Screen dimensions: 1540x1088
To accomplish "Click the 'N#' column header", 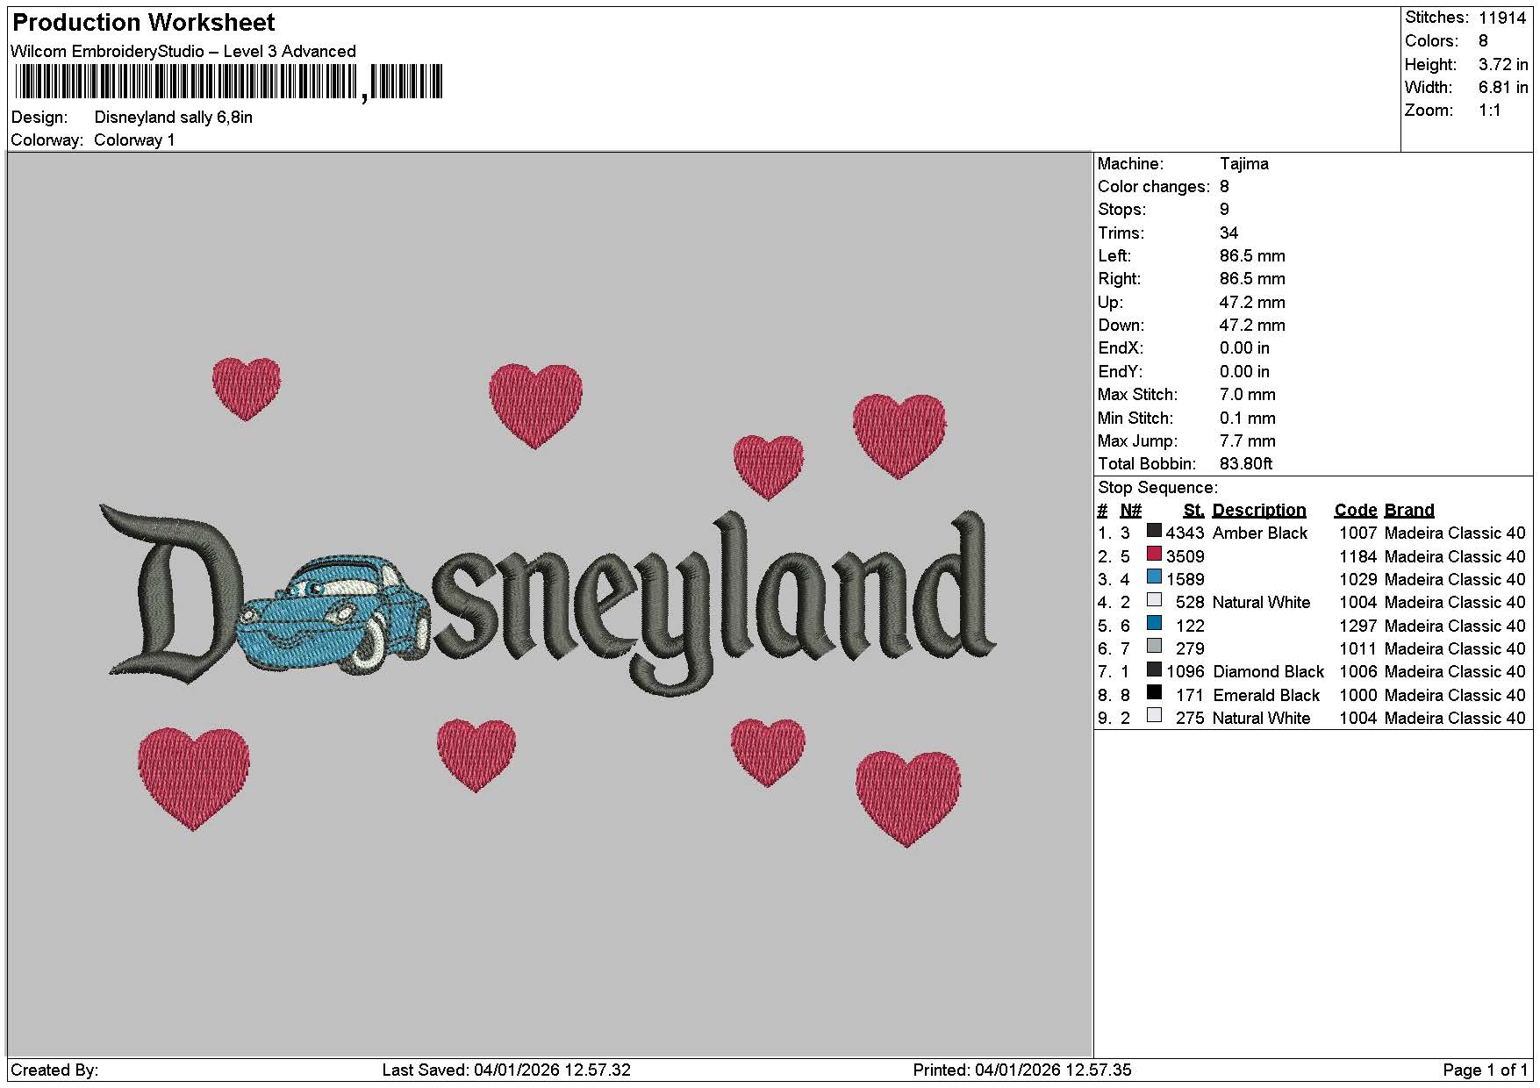I will click(1131, 511).
